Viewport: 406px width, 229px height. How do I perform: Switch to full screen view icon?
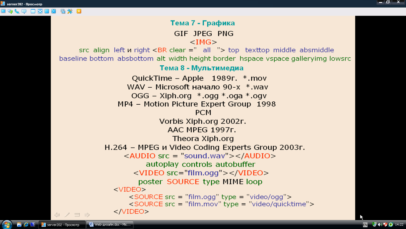[x=47, y=11]
